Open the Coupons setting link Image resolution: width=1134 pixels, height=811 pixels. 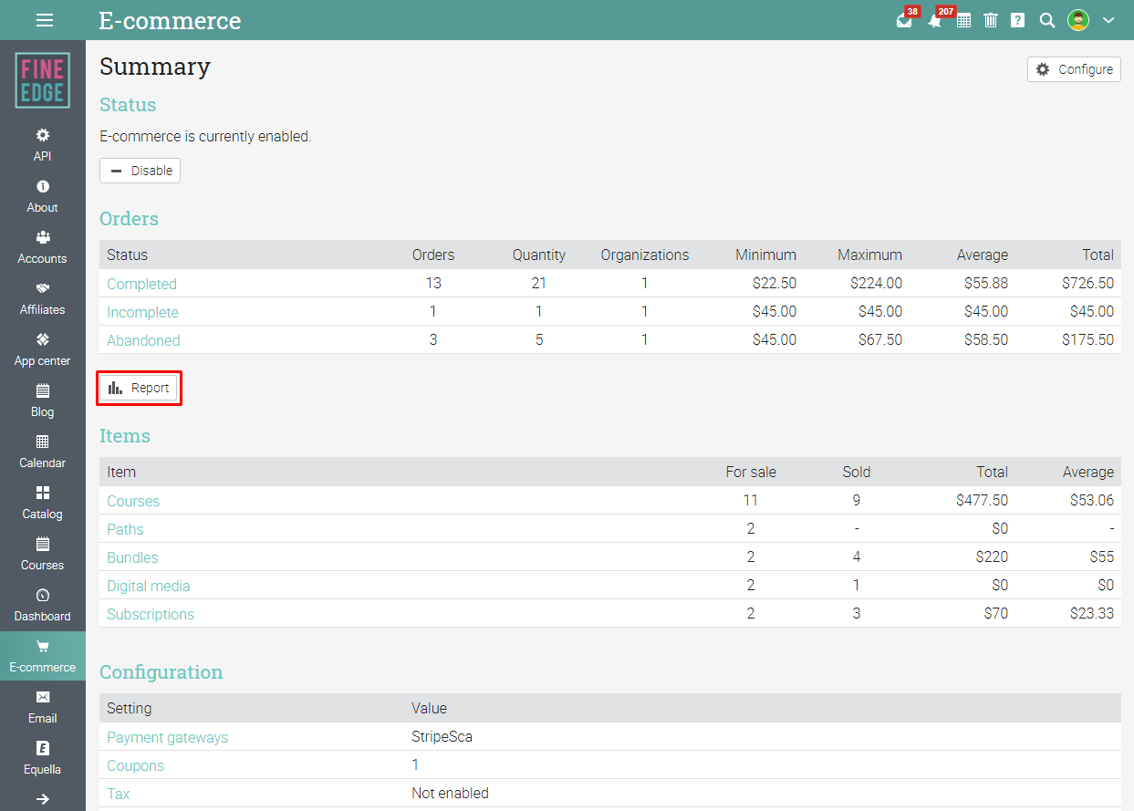[135, 765]
